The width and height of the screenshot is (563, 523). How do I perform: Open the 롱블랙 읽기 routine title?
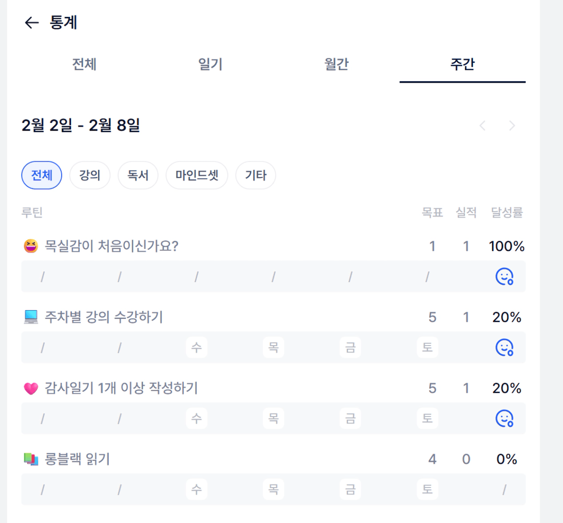[x=77, y=459]
